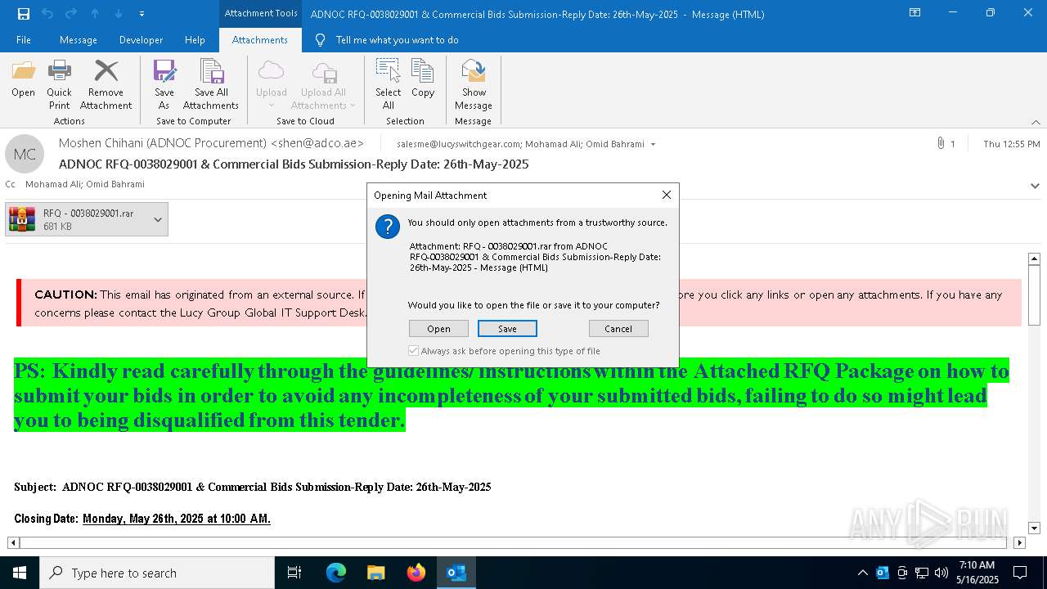Click Task View in the taskbar
This screenshot has width=1047, height=589.
[294, 573]
